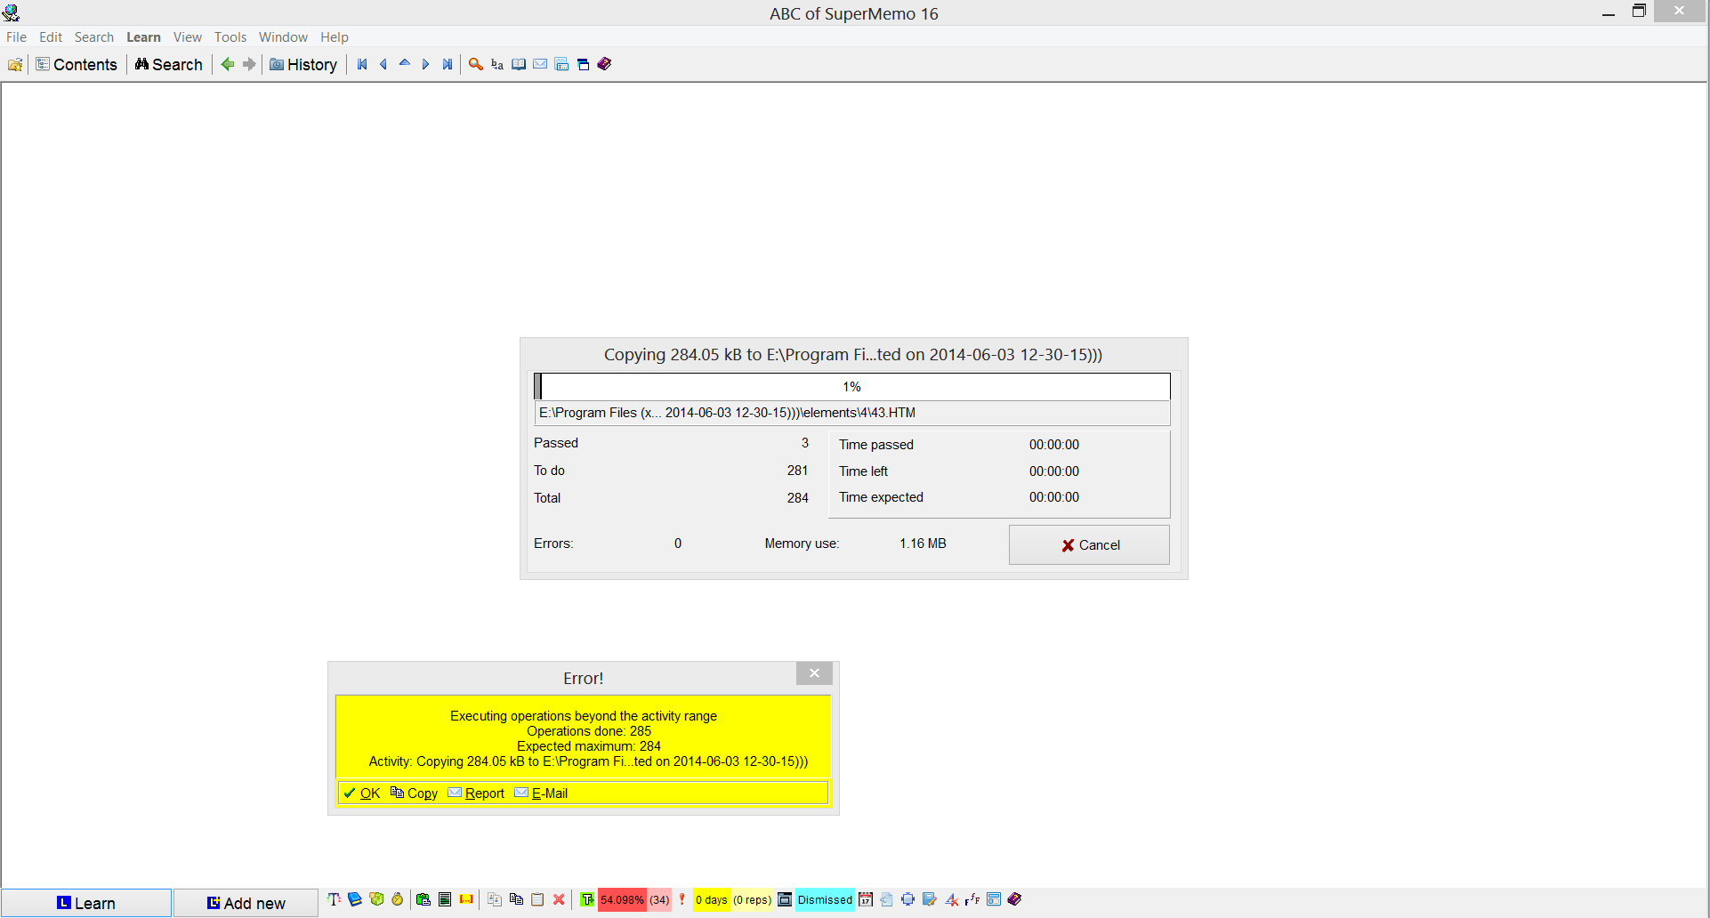Click the Search binoculars button
The image size is (1710, 918).
(x=169, y=64)
